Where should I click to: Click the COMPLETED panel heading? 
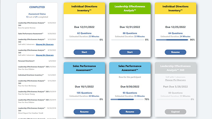pos(37,7)
